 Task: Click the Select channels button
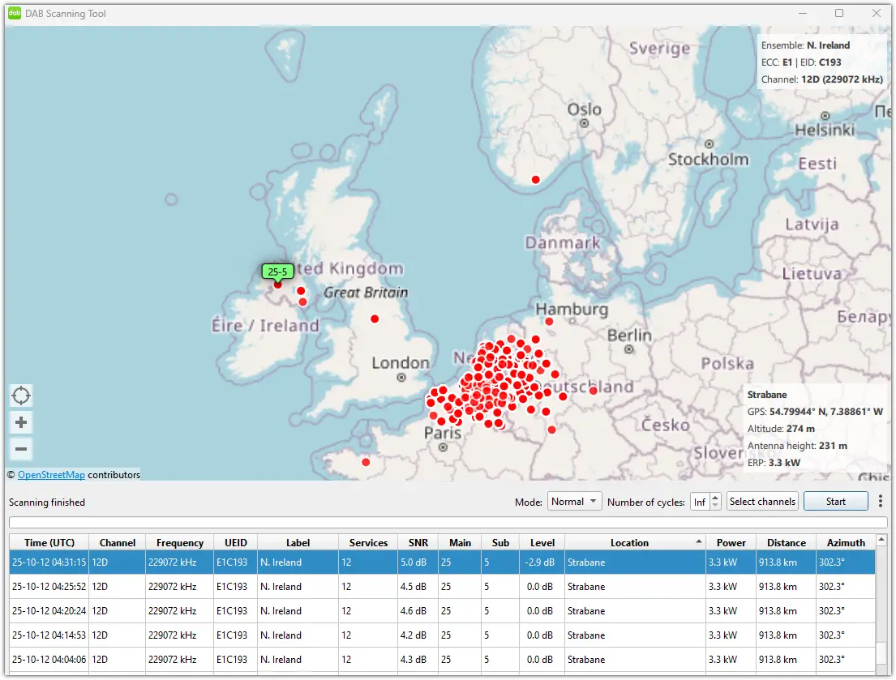(x=762, y=502)
